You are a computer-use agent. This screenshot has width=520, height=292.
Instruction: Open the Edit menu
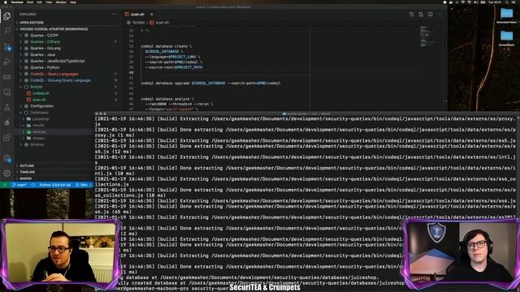(40, 2)
